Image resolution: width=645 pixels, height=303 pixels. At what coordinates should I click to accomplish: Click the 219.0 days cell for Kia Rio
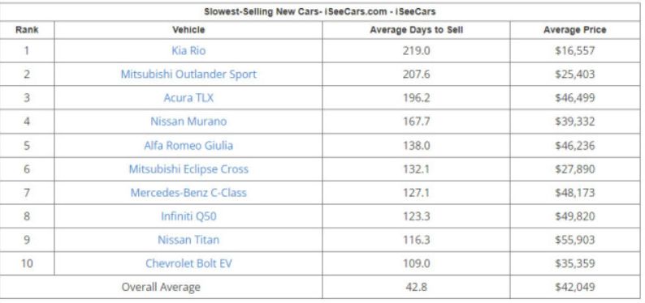[416, 51]
